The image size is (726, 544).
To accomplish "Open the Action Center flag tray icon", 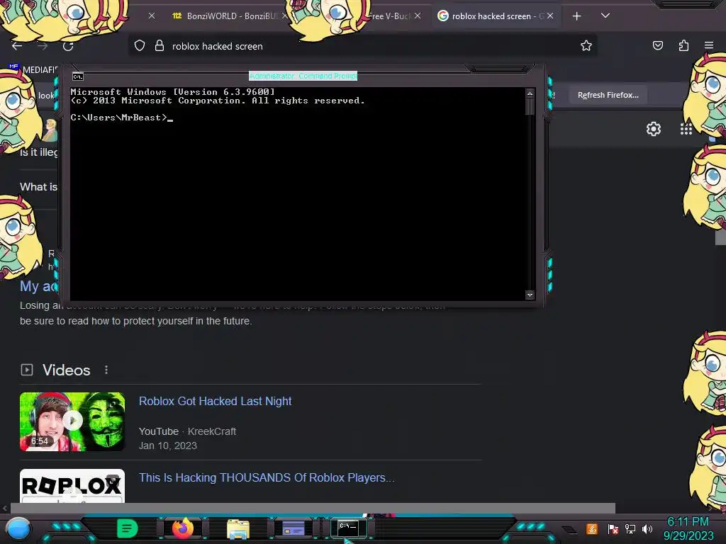I will coord(613,528).
